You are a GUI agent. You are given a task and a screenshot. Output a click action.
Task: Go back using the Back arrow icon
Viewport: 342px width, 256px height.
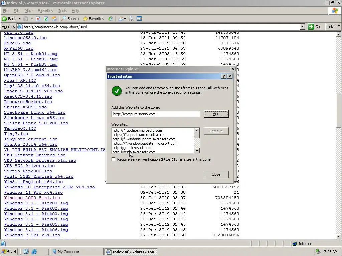tap(4, 19)
